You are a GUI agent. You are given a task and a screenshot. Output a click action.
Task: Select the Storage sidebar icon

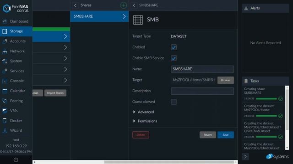(x=5, y=31)
